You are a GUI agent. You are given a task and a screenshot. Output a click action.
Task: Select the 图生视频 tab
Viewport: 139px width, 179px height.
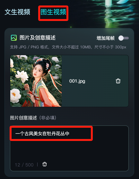(x=53, y=12)
